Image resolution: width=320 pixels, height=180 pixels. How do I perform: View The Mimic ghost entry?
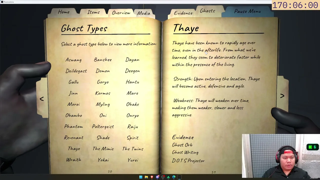pyautogui.click(x=103, y=149)
